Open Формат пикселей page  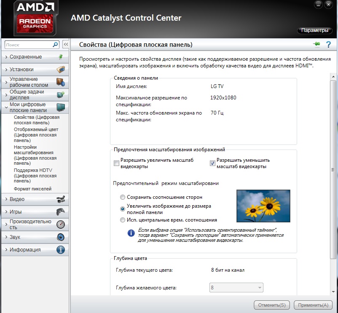(x=32, y=189)
